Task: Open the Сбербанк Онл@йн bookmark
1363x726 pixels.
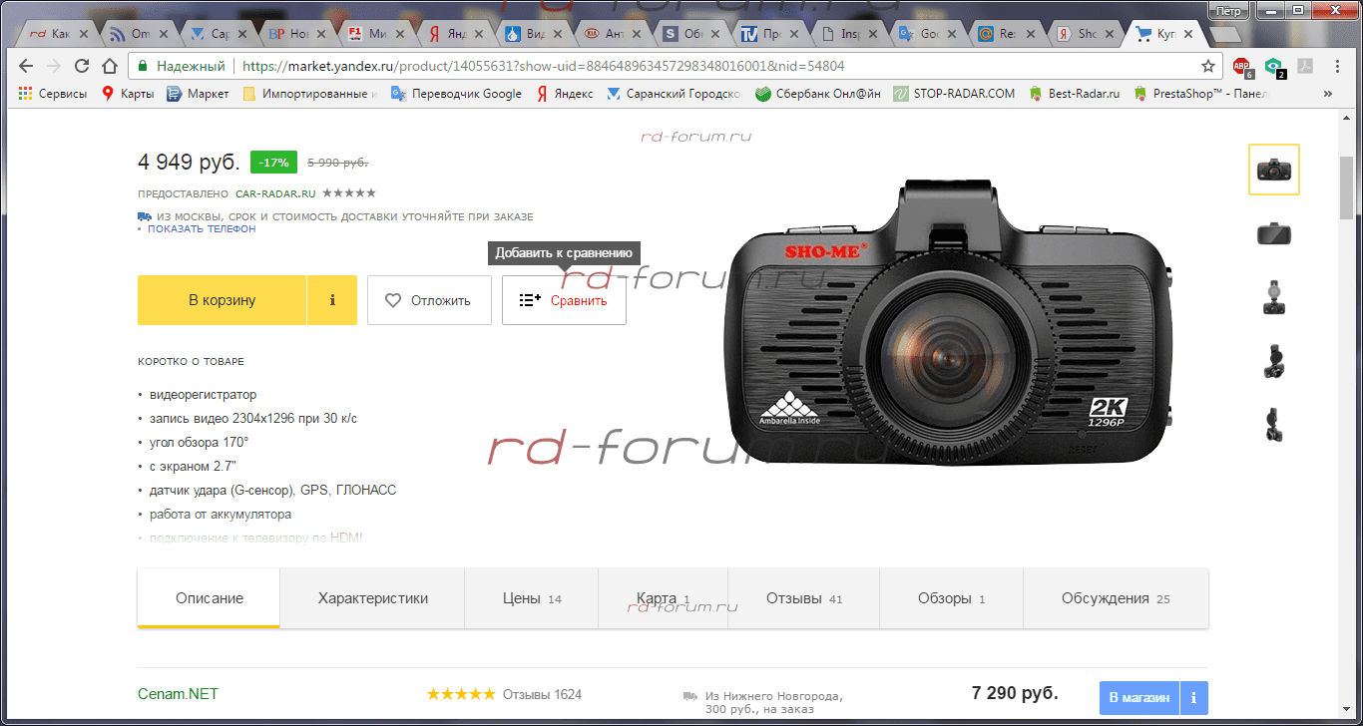Action: coord(816,94)
